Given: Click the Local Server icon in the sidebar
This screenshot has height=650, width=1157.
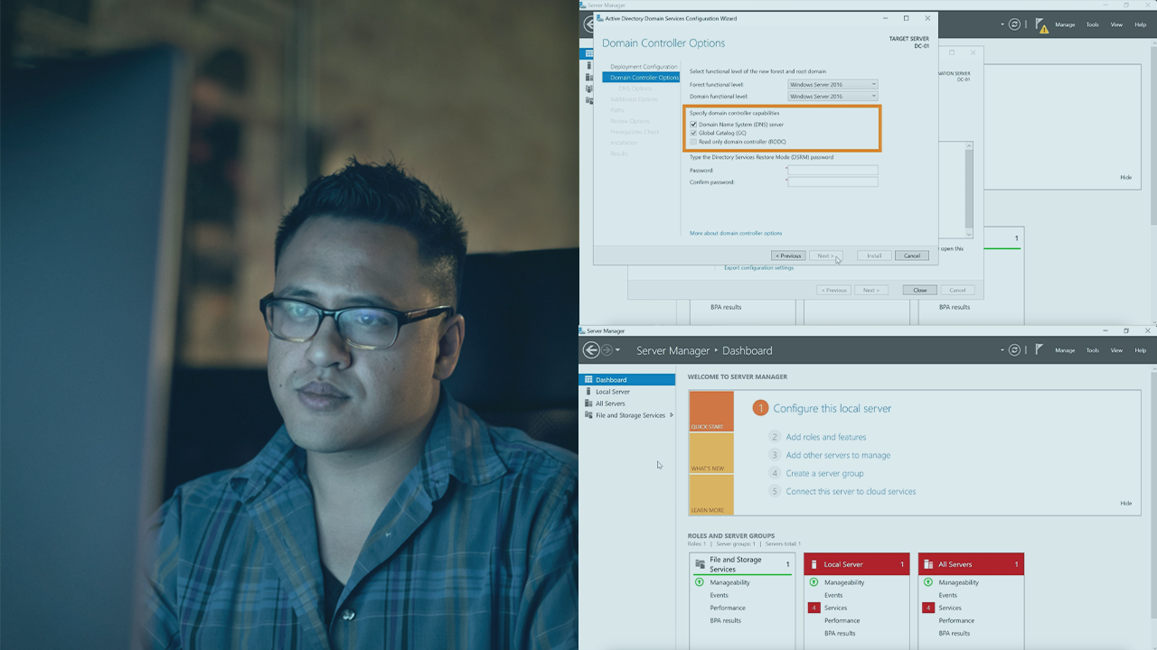Looking at the screenshot, I should pyautogui.click(x=588, y=392).
